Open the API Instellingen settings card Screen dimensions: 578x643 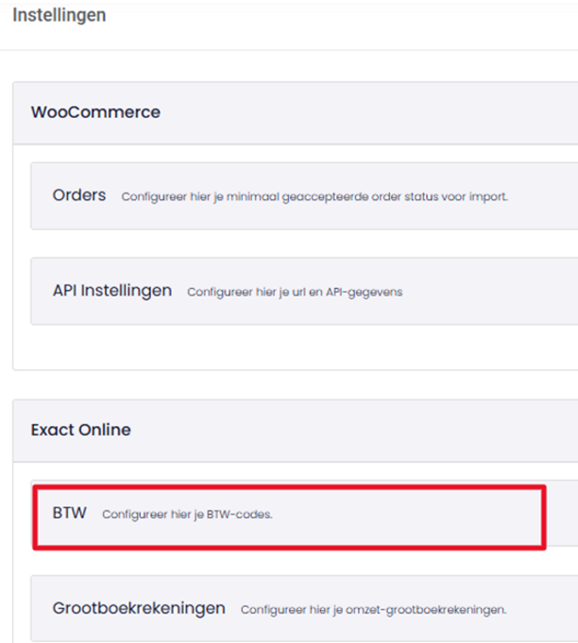(x=304, y=291)
